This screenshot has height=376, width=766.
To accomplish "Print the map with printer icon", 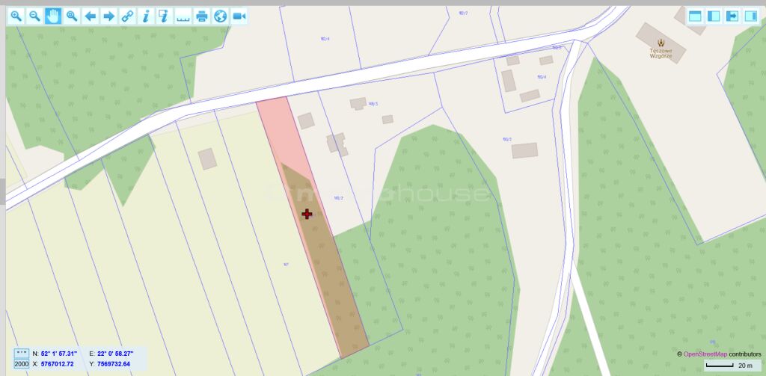I will tap(202, 16).
